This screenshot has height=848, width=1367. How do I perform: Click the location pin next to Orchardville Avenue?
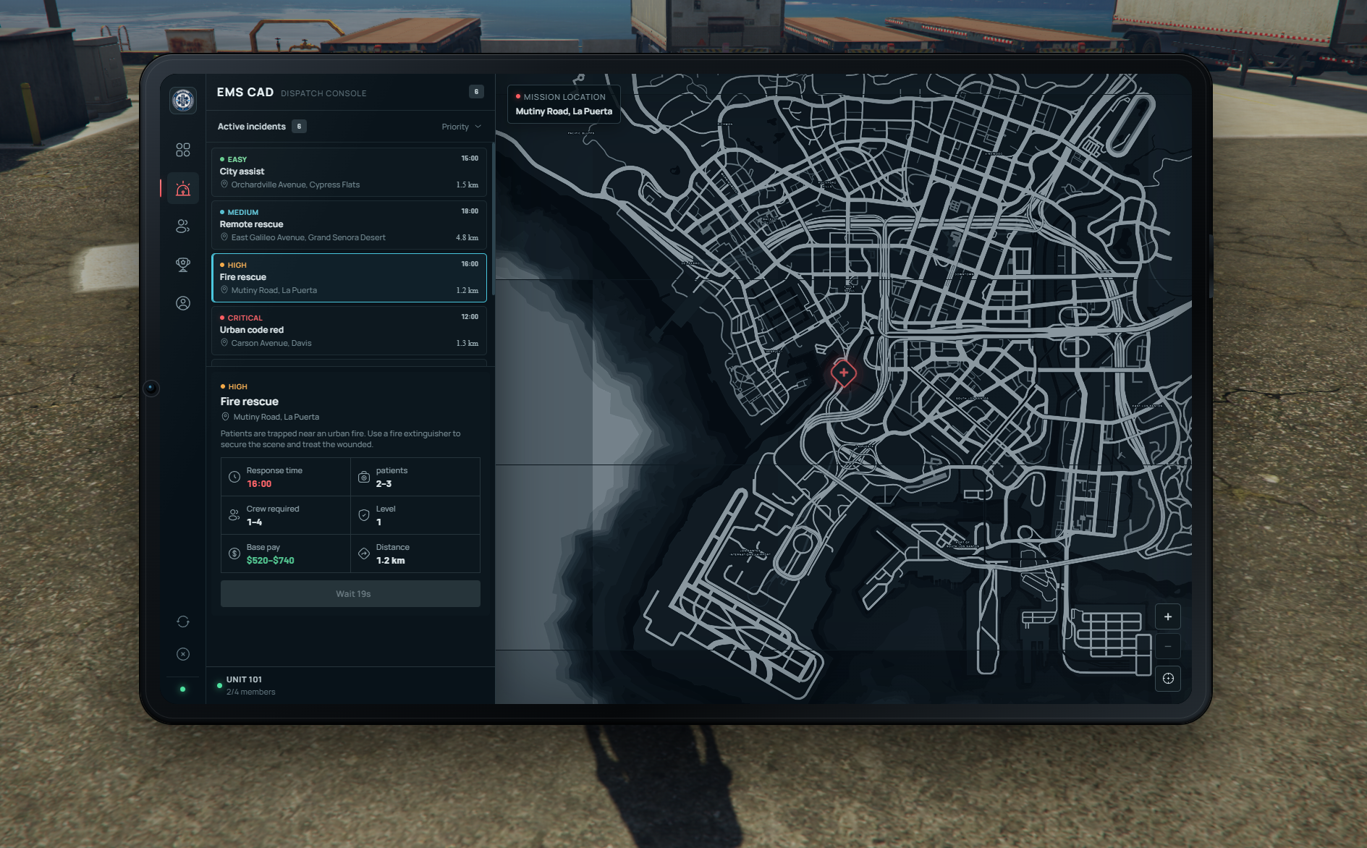(224, 185)
